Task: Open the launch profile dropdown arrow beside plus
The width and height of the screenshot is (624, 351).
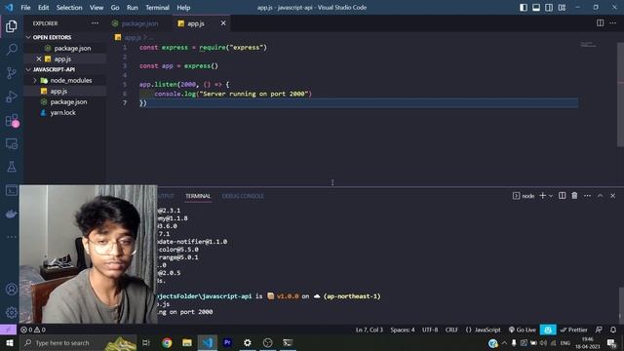Action: point(551,196)
